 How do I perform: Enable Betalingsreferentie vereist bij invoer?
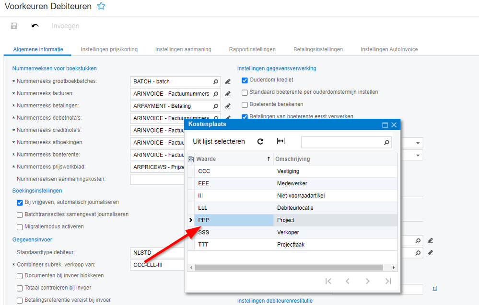pyautogui.click(x=20, y=300)
